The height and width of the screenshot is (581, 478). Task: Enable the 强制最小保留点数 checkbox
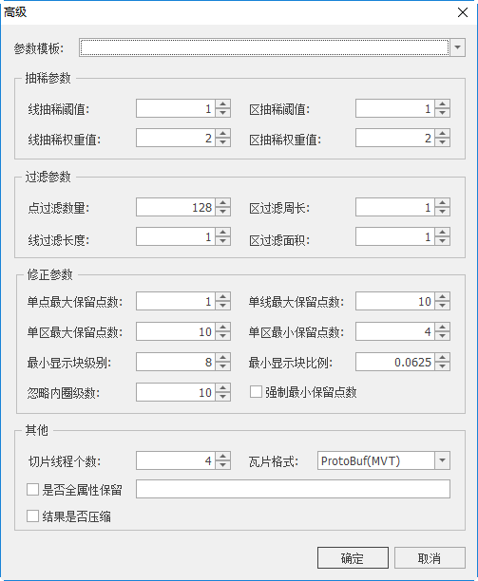click(256, 392)
